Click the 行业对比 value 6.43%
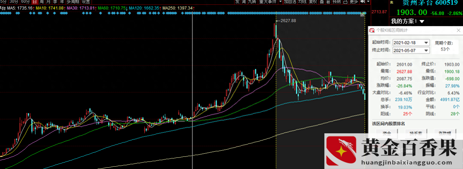This screenshot has height=169, width=463. [453, 92]
